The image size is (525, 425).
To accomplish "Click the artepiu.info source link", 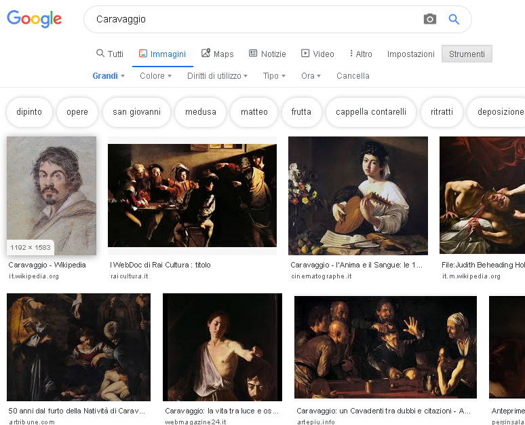I will click(315, 422).
